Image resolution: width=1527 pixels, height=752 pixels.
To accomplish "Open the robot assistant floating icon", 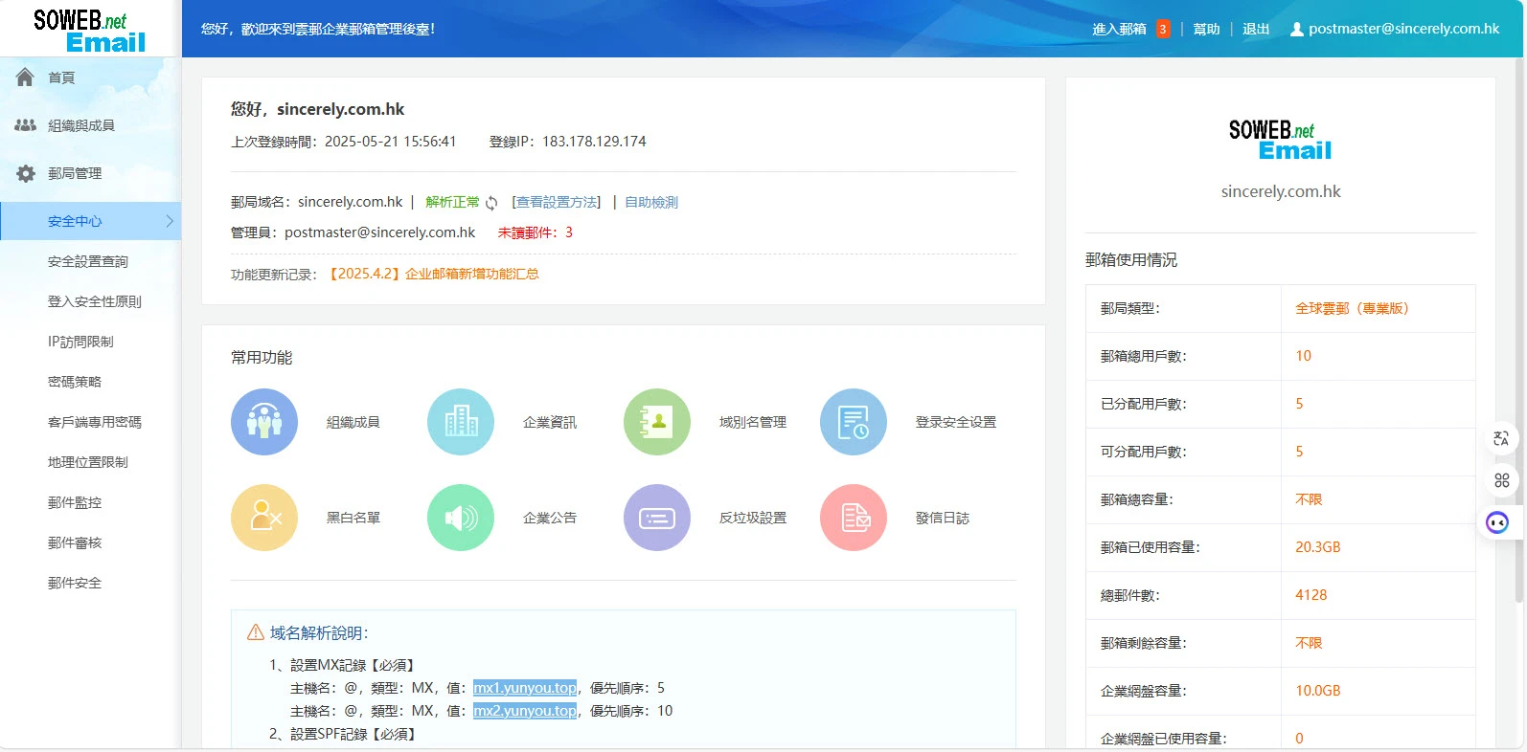I will pyautogui.click(x=1497, y=522).
